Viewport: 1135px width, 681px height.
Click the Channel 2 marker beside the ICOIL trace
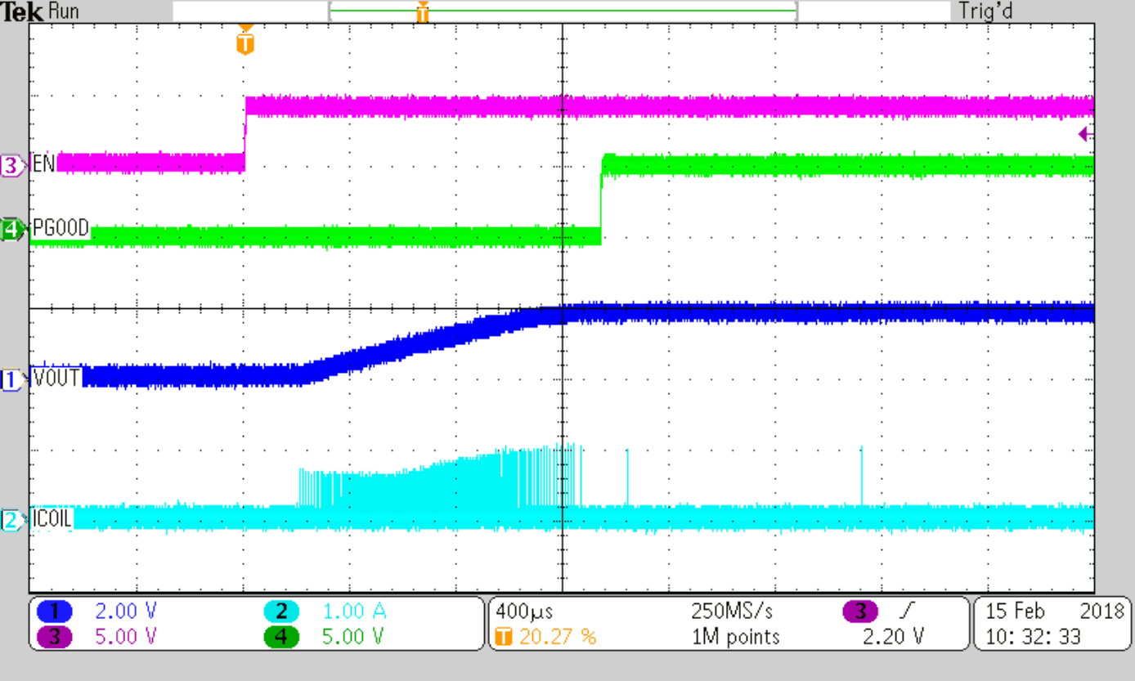pyautogui.click(x=10, y=517)
